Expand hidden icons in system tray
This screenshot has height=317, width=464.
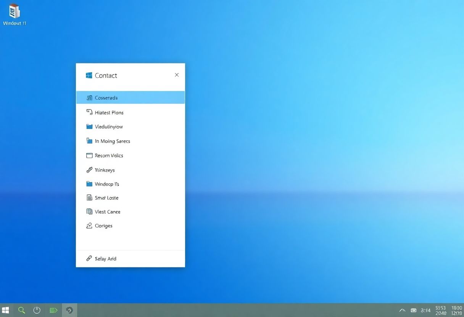pyautogui.click(x=402, y=310)
